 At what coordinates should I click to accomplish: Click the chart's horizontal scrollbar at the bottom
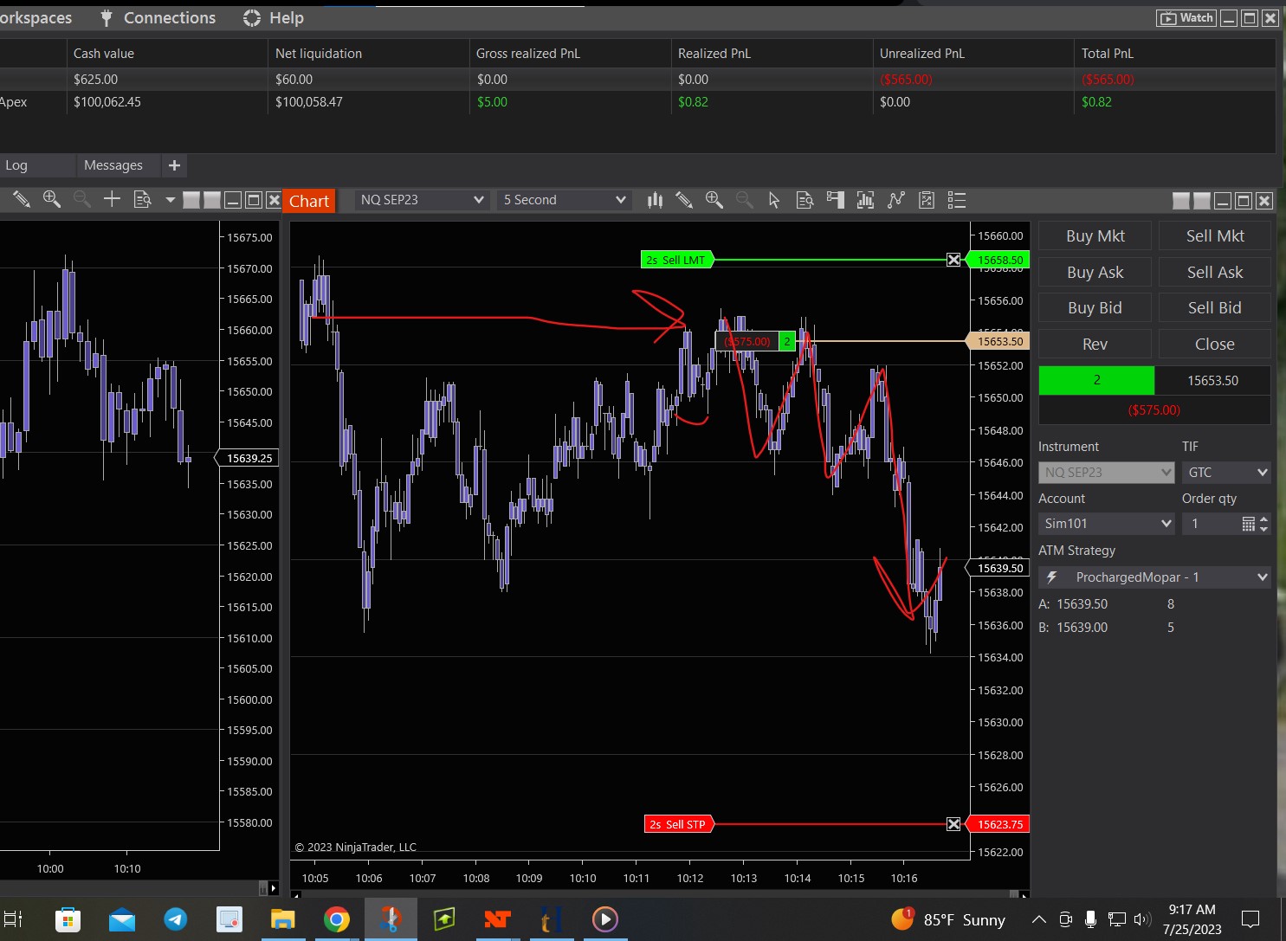658,894
